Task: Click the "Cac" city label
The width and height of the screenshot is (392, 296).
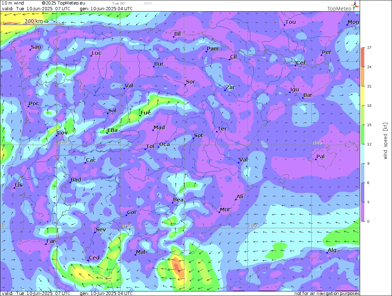Action: (91, 160)
